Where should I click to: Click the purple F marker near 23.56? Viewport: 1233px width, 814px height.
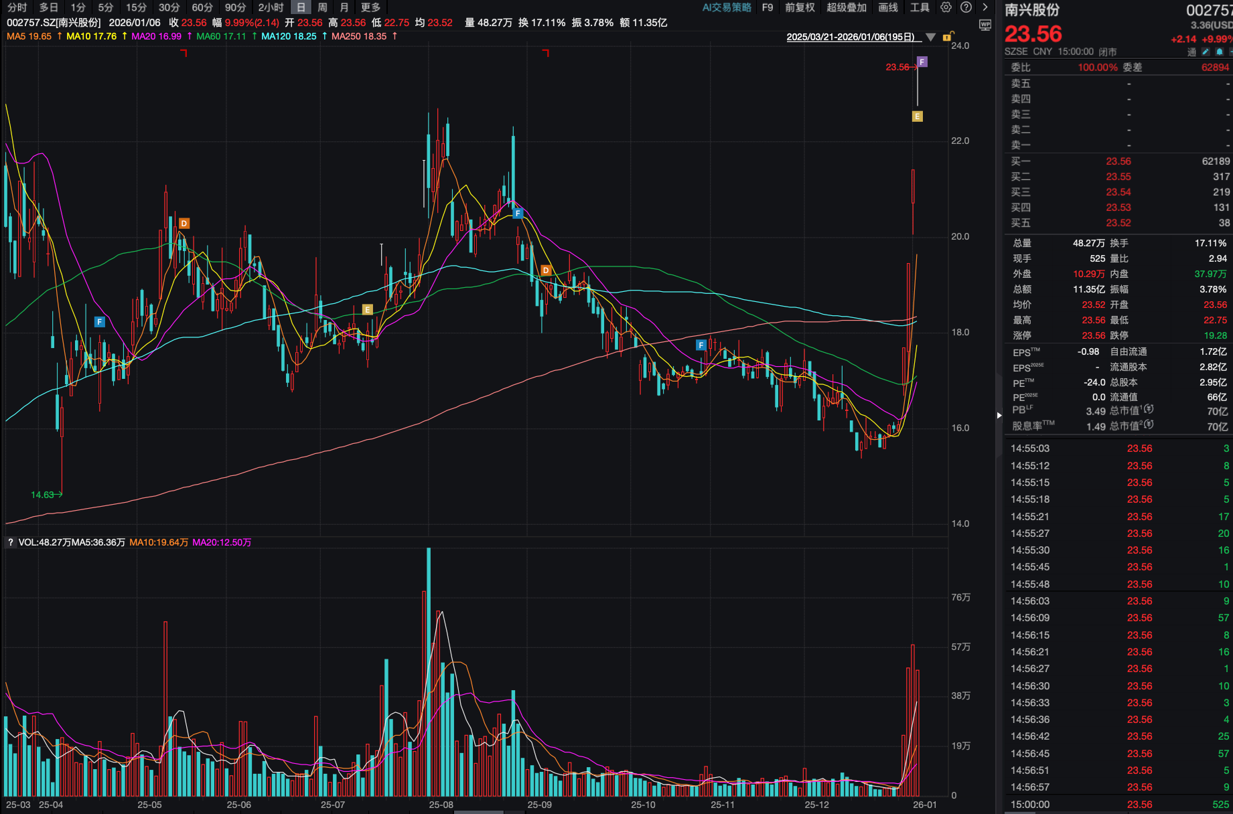(922, 62)
